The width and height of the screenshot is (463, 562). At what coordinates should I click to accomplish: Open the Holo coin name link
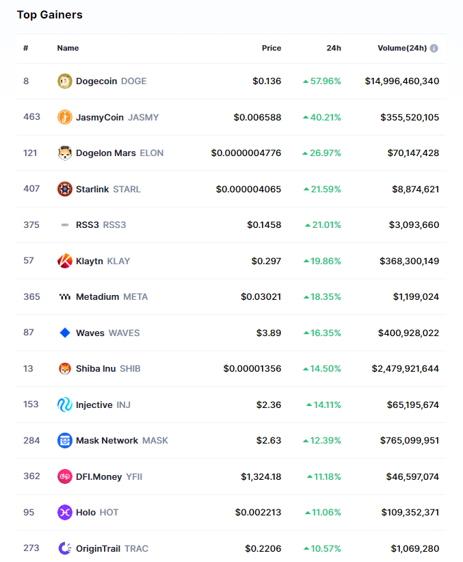86,512
